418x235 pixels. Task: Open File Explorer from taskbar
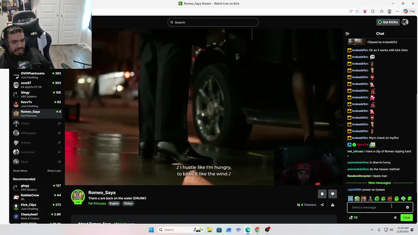[x=209, y=230]
